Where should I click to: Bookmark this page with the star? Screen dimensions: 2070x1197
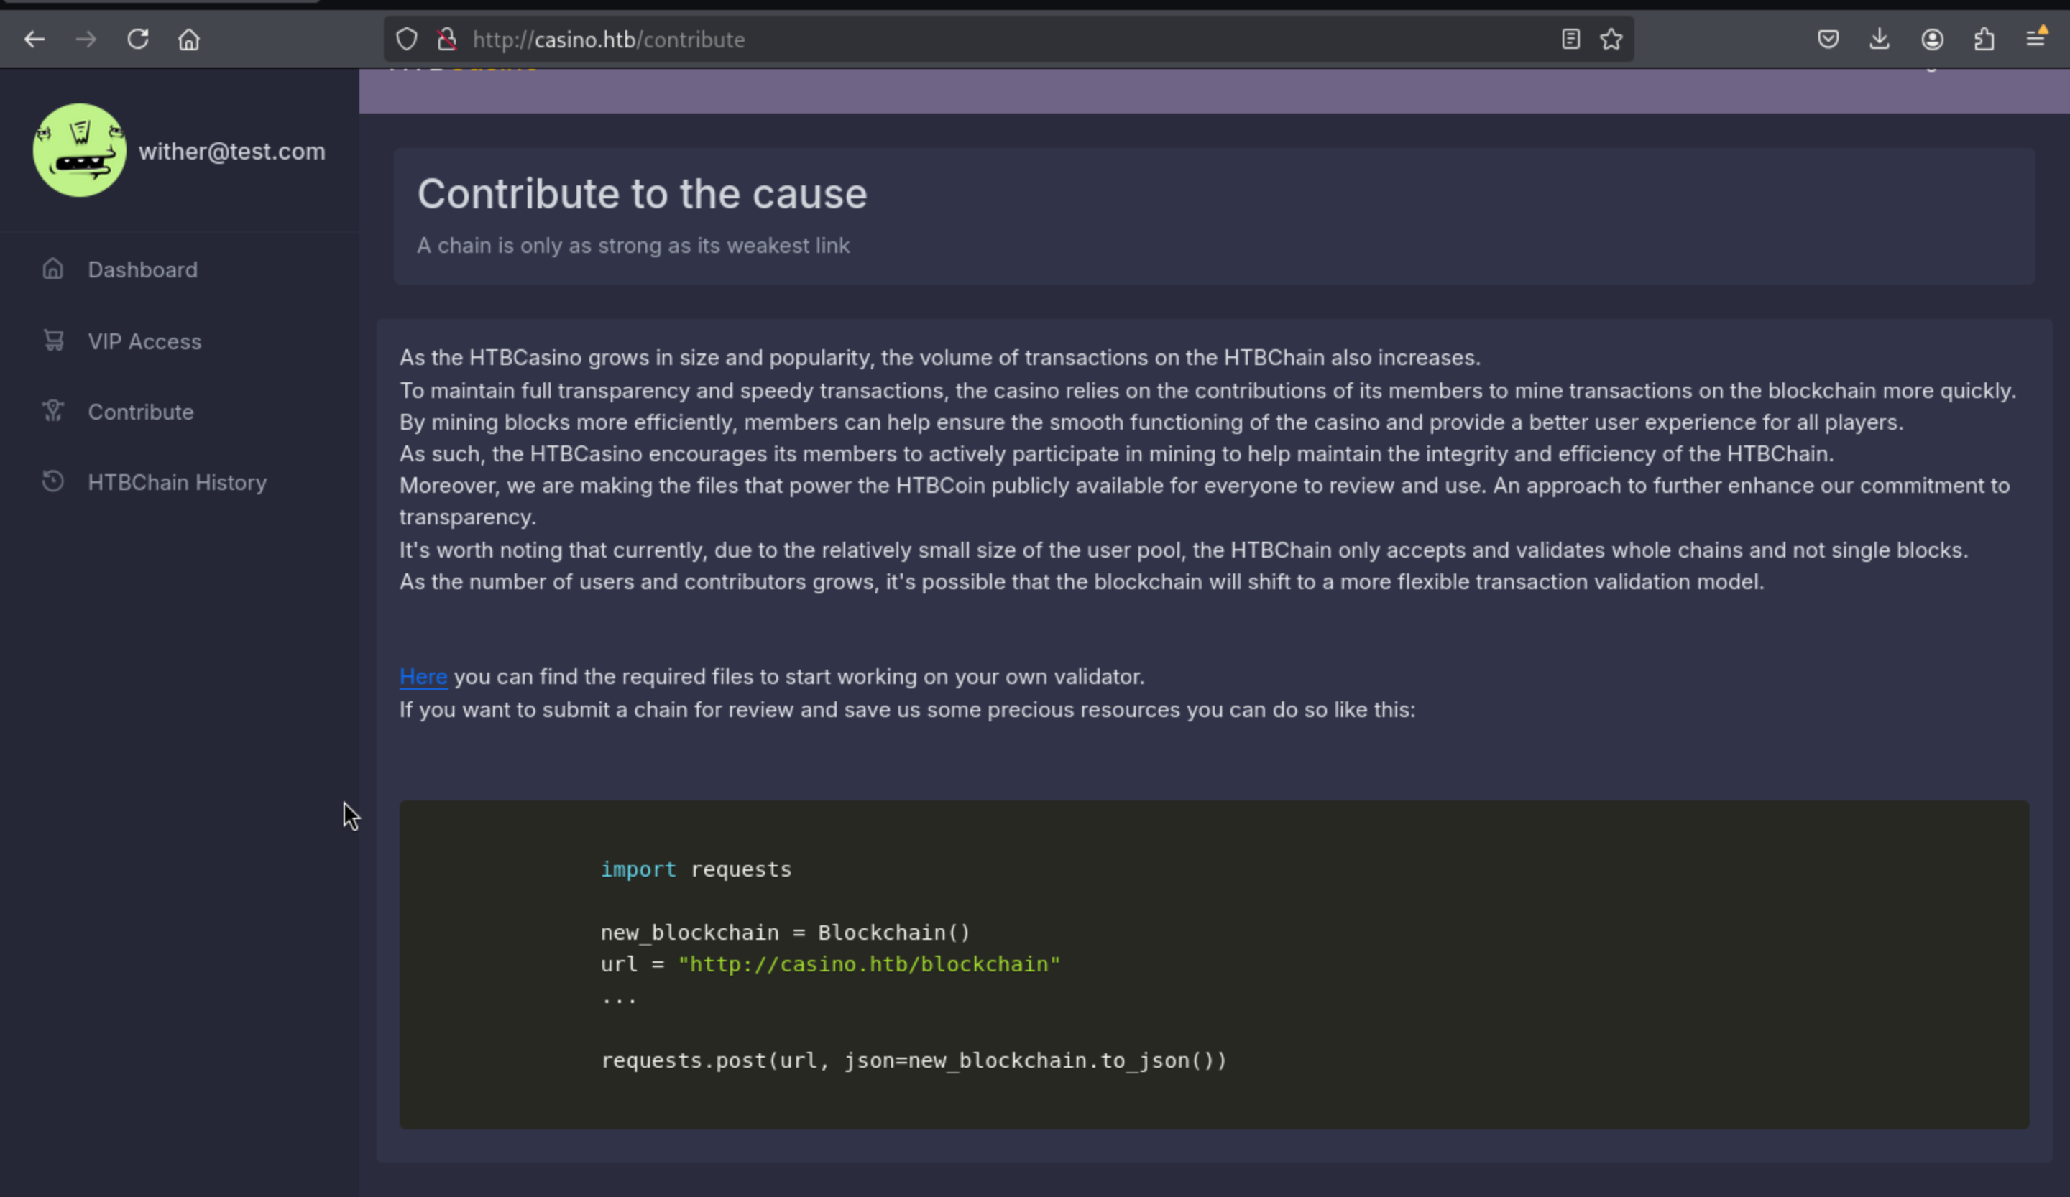(1611, 39)
